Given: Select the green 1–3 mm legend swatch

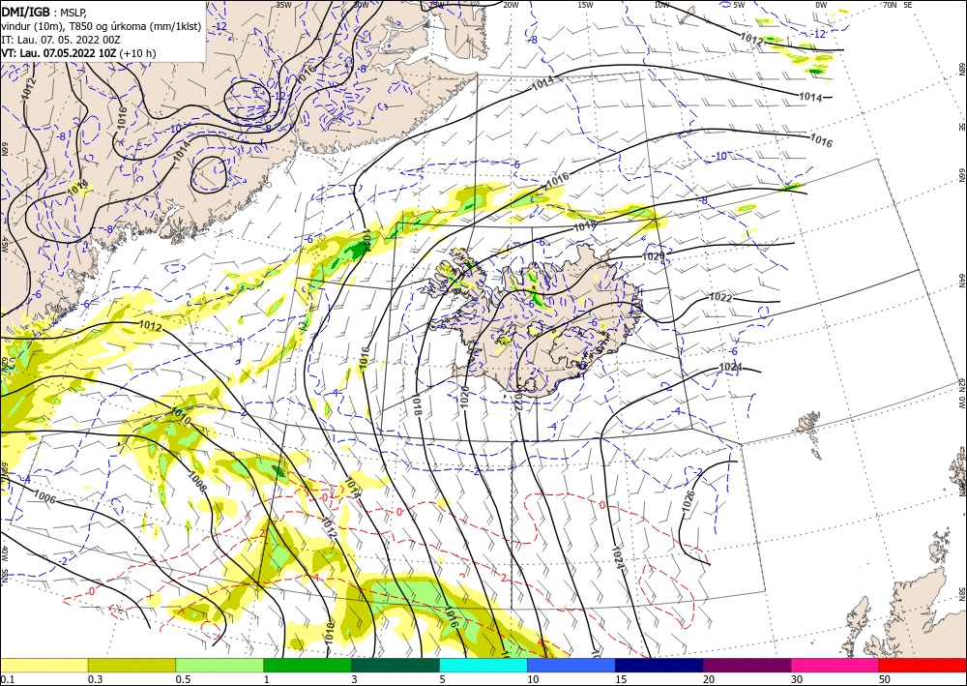Looking at the screenshot, I should (x=308, y=665).
